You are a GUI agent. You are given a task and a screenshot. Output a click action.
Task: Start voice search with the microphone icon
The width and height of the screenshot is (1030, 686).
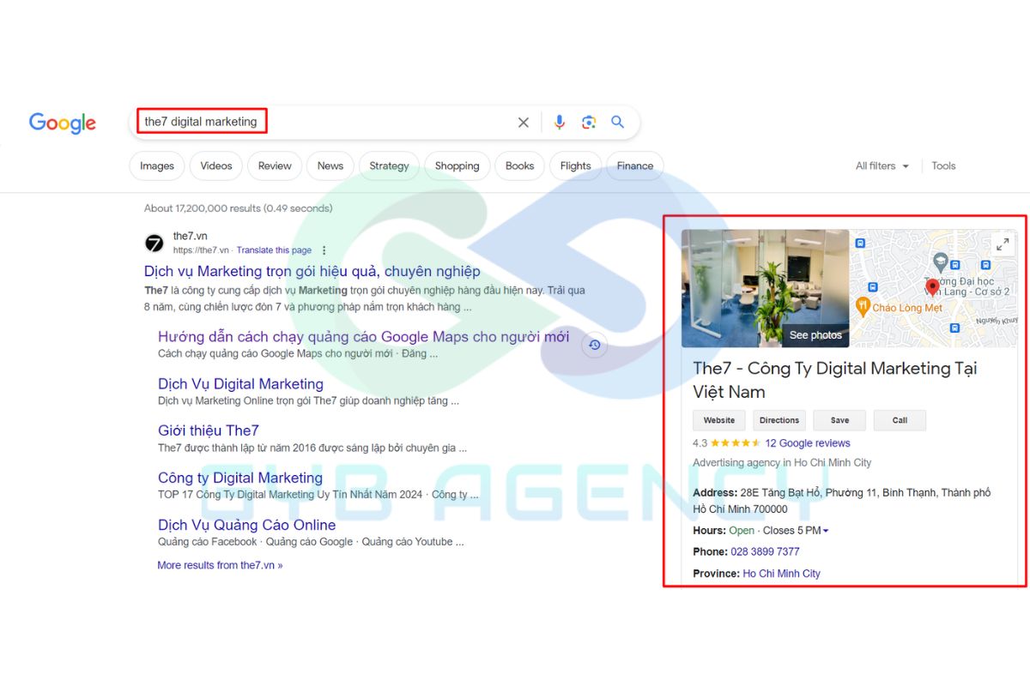coord(560,123)
